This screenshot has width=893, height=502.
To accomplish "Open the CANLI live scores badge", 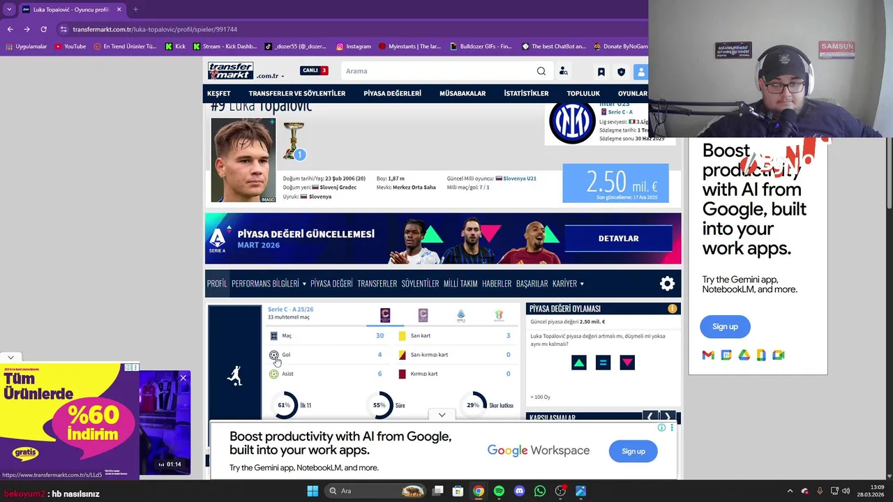I will click(x=314, y=70).
